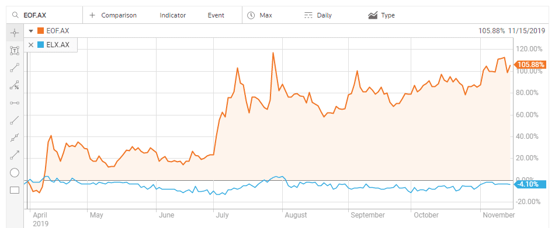Select the circle shape tool
Viewport: 555px width, 228px height.
(x=14, y=173)
